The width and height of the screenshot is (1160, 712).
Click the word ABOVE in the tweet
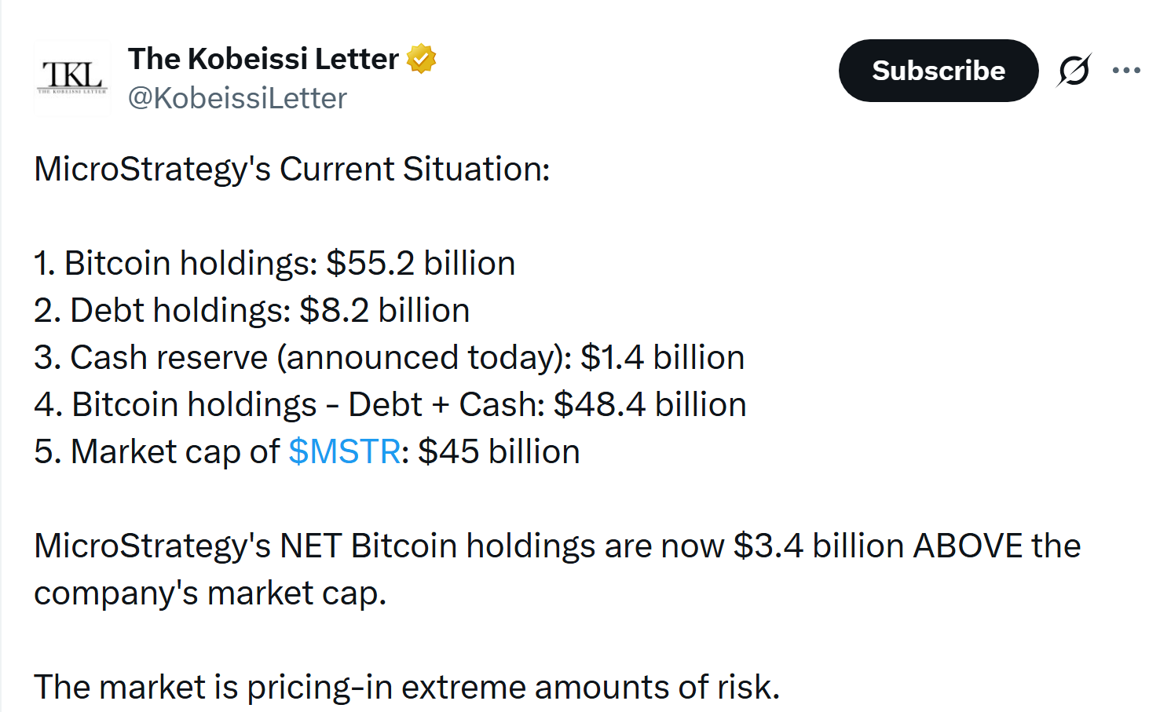tap(968, 546)
